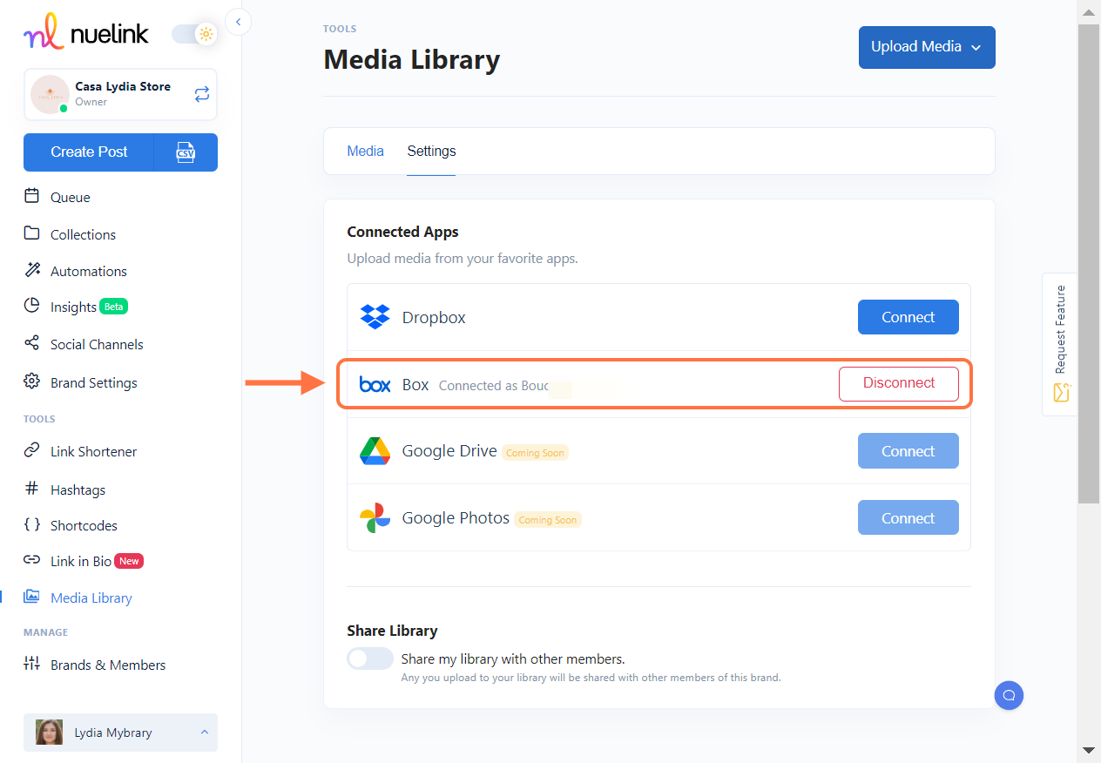Open the chat support bubble
Viewport: 1101px width, 763px height.
tap(1009, 695)
